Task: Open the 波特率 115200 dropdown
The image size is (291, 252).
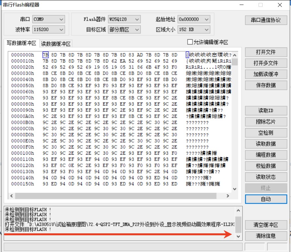Action: pos(48,29)
